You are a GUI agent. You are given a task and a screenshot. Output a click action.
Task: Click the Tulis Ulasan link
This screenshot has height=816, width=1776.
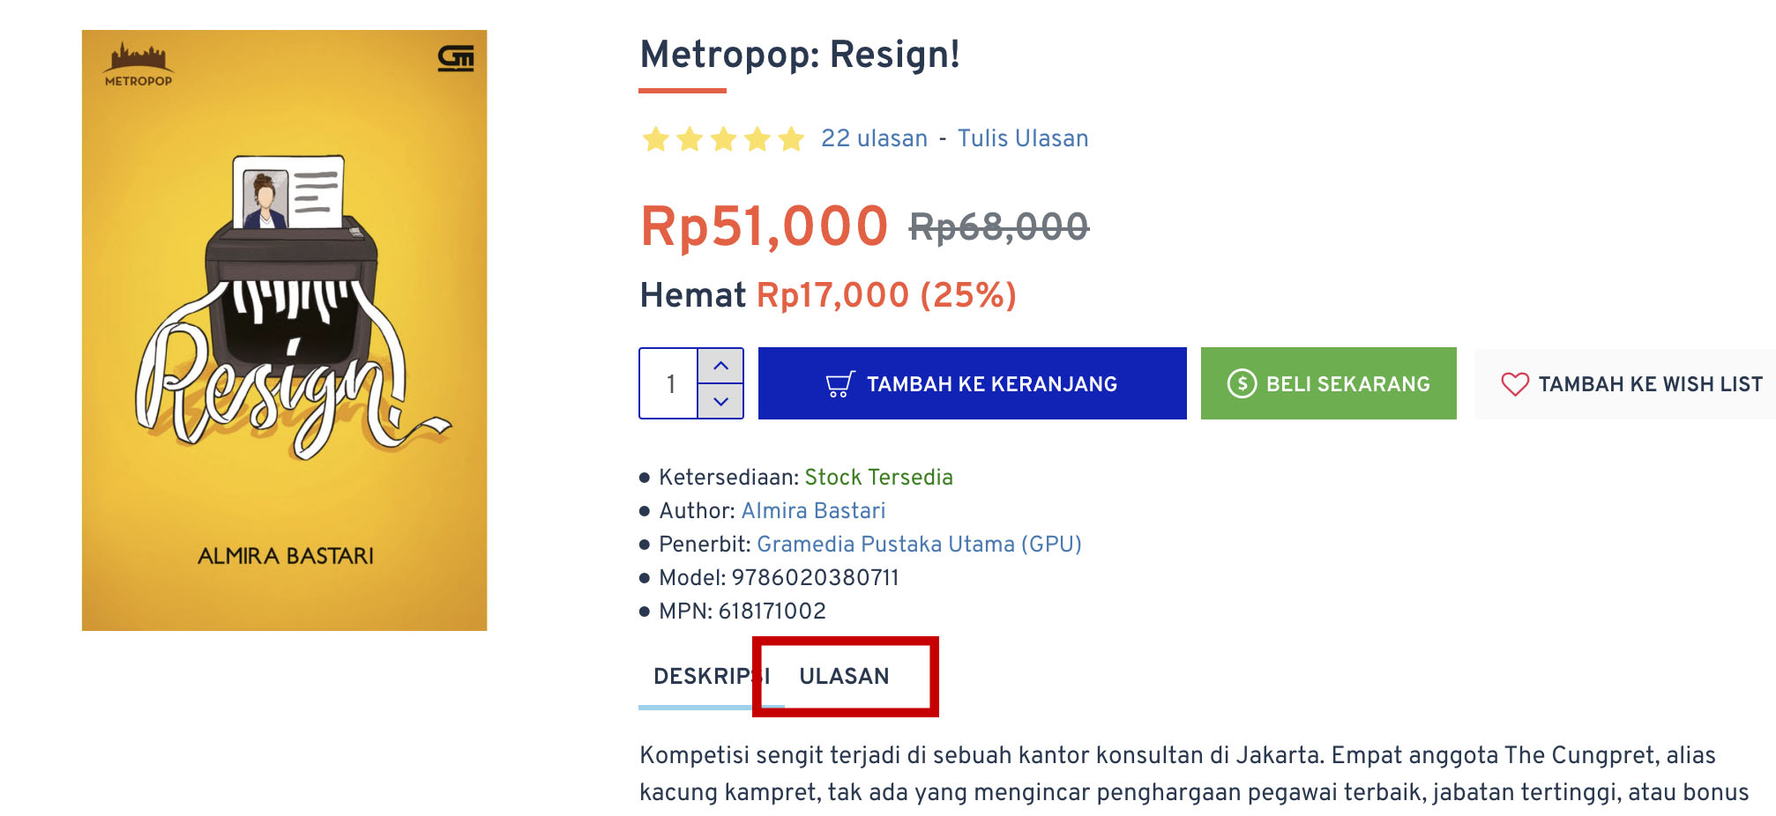pos(1023,138)
